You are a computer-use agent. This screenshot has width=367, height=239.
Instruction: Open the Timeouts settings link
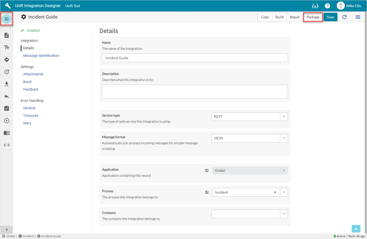pyautogui.click(x=31, y=116)
